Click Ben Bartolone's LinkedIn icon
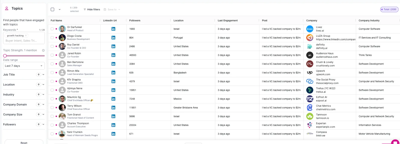The width and height of the screenshot is (400, 144). coord(113,64)
